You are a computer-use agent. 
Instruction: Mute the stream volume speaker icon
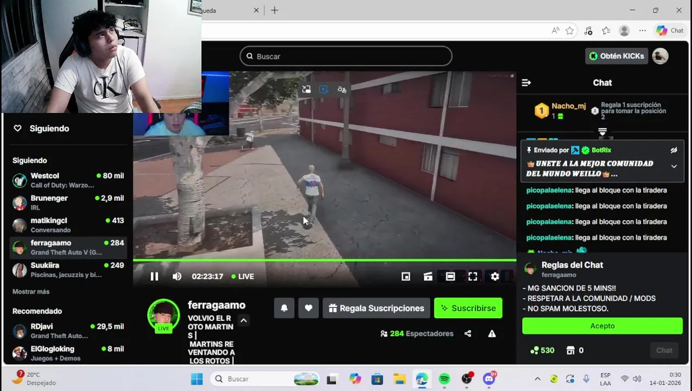tap(177, 276)
